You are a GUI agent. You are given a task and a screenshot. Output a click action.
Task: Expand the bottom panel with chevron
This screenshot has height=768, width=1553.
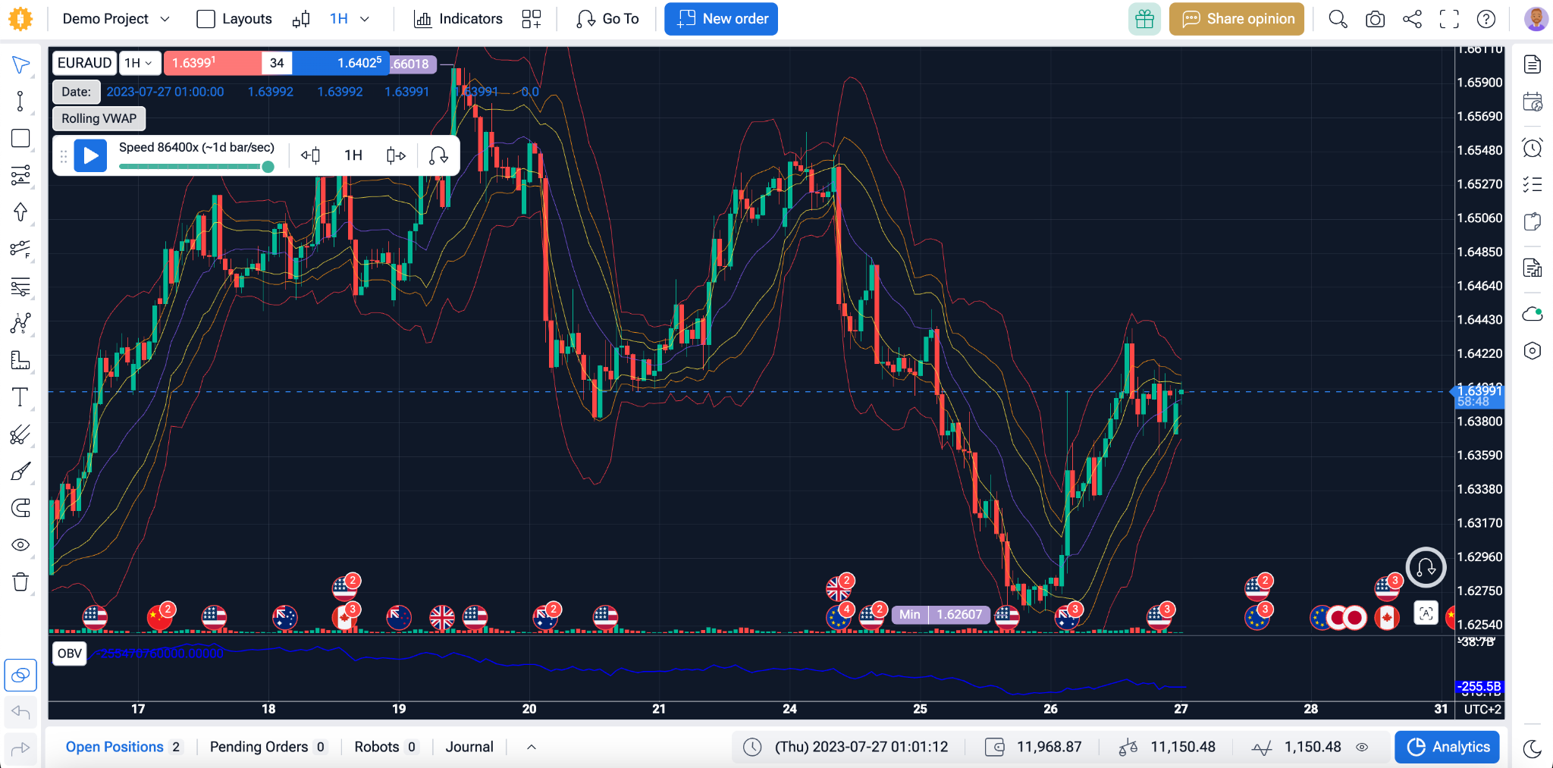coord(532,747)
